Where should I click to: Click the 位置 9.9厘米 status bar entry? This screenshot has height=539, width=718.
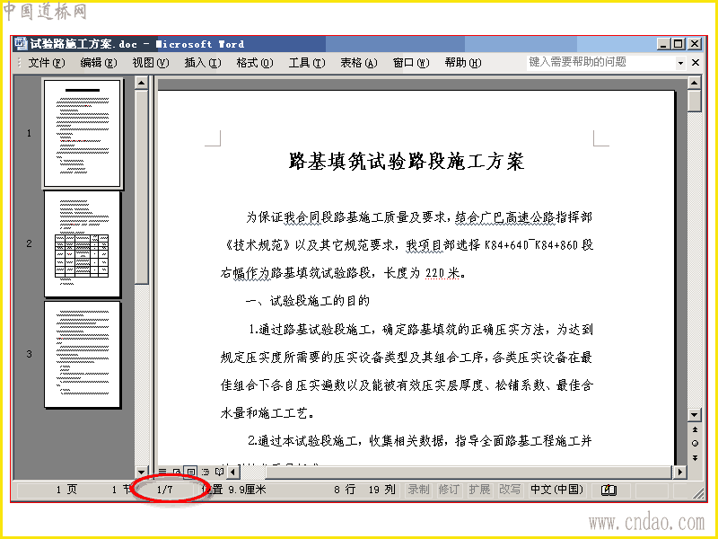tap(233, 490)
